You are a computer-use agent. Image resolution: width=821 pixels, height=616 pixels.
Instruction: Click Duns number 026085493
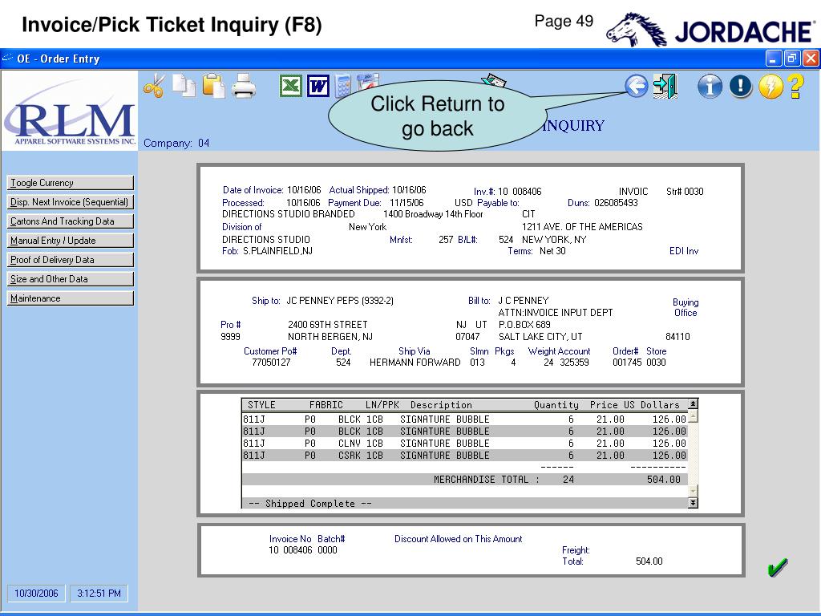[x=616, y=203]
